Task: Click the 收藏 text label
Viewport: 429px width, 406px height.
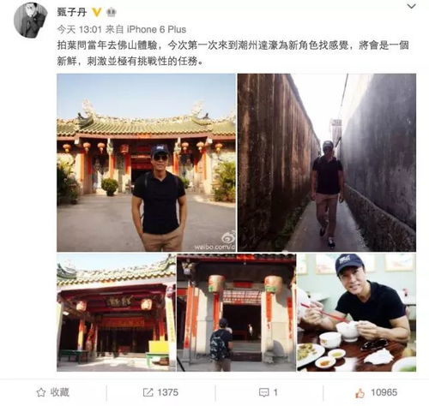Action: pos(60,392)
